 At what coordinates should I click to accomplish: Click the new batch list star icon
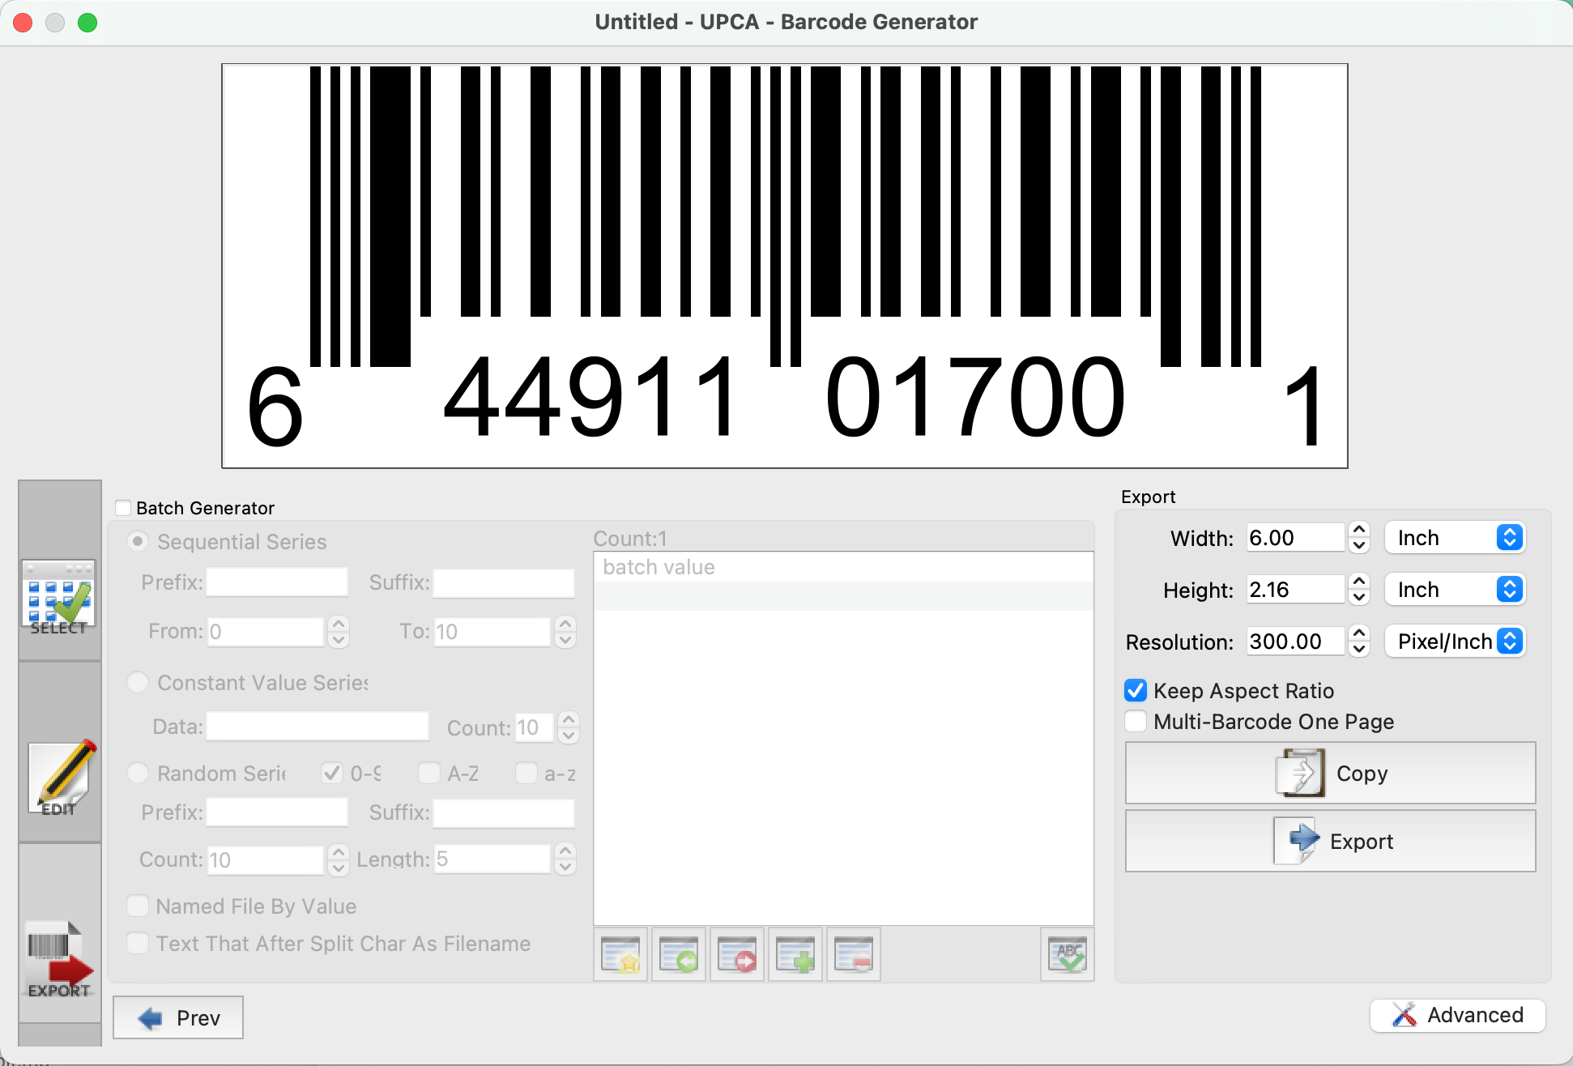[620, 954]
